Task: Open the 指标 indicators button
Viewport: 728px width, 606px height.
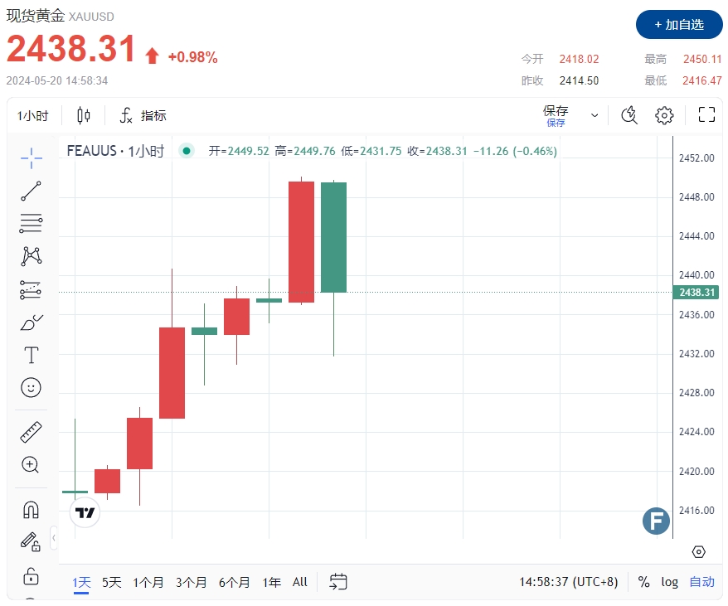Action: click(x=143, y=115)
